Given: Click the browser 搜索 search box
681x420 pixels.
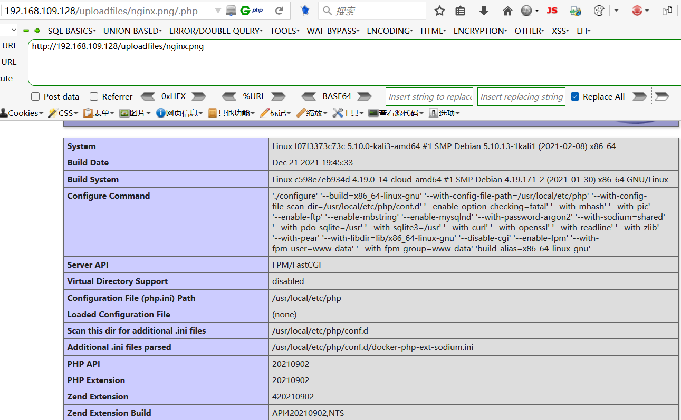Looking at the screenshot, I should point(372,11).
